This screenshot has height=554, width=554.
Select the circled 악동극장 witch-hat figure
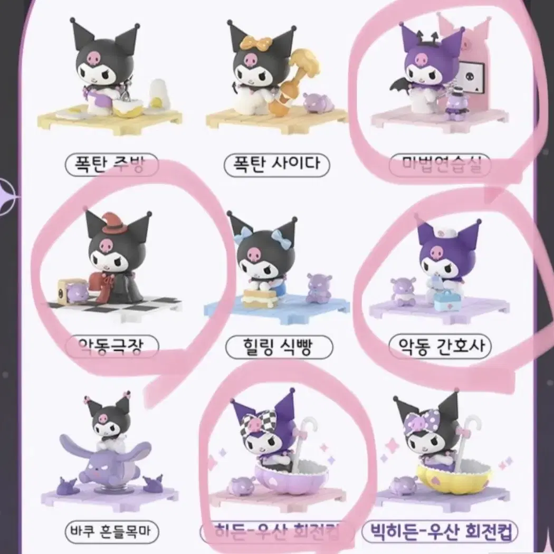(x=114, y=266)
